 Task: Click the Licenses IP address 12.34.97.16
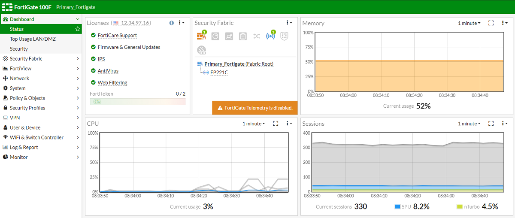(136, 23)
